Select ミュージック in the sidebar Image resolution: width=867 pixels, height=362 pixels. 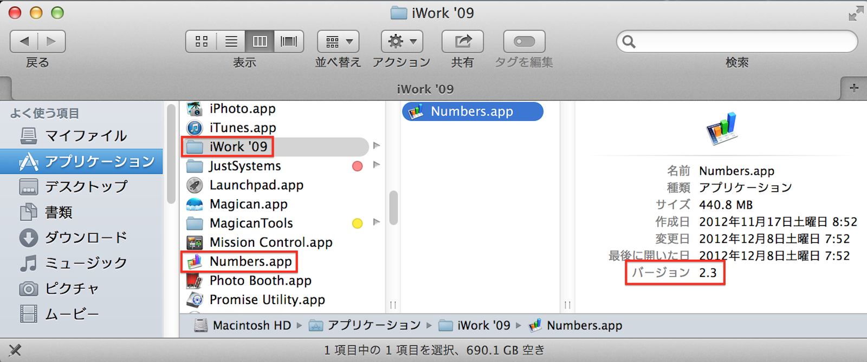(81, 263)
